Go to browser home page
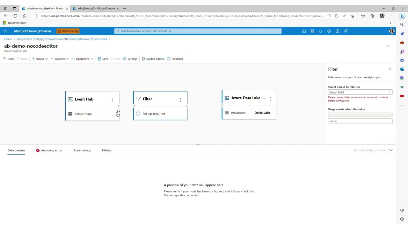The width and height of the screenshot is (408, 229). coord(25,16)
